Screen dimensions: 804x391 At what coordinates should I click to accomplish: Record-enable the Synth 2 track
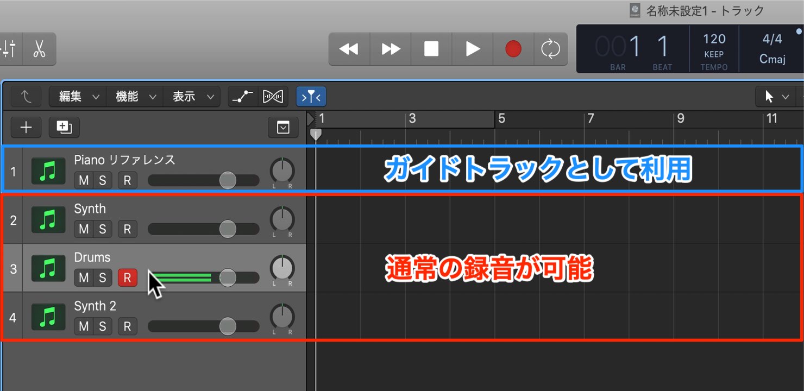coord(127,326)
